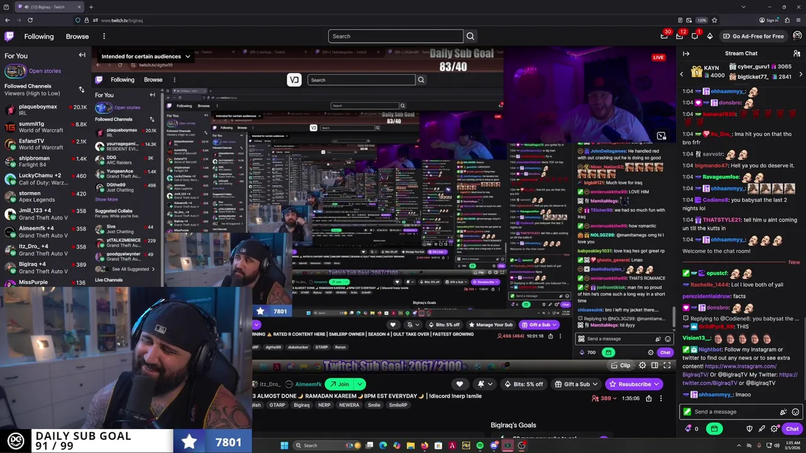The image size is (806, 453).
Task: Enter fullscreen on the player
Action: (x=667, y=366)
